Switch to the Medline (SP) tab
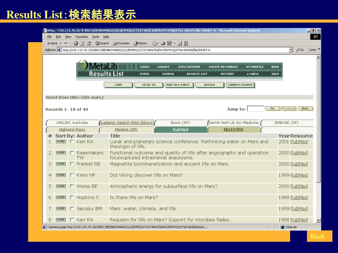338x253 pixels. pos(126,129)
